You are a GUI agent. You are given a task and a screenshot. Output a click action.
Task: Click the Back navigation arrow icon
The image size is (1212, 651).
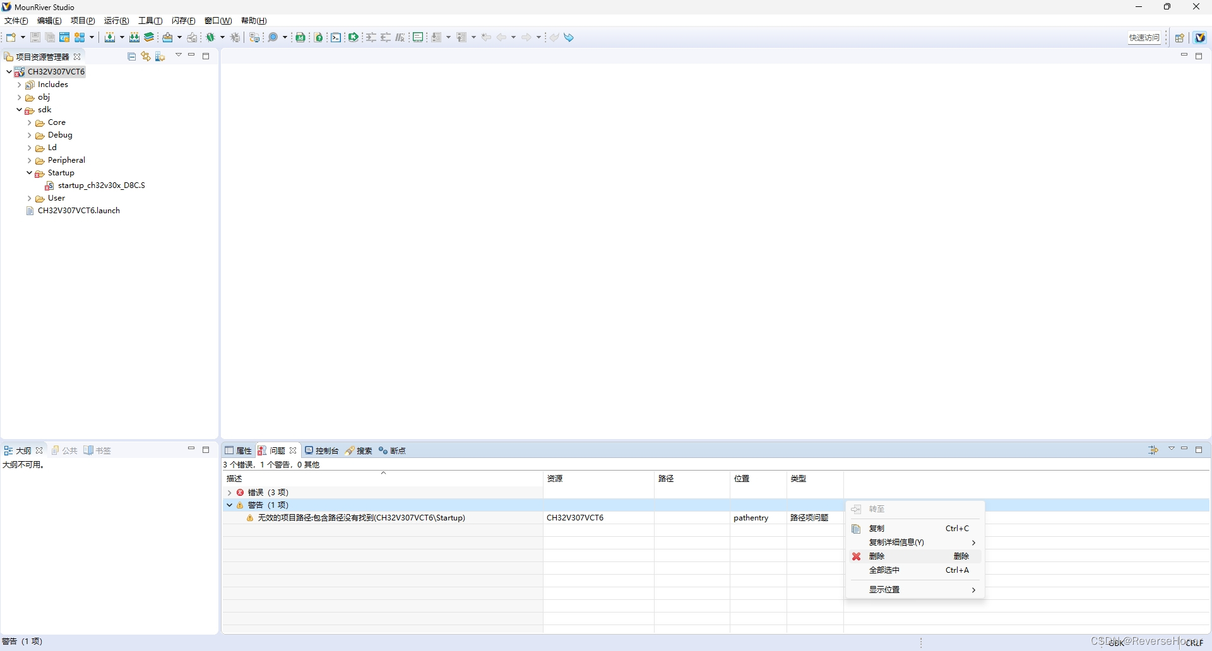[x=502, y=37]
